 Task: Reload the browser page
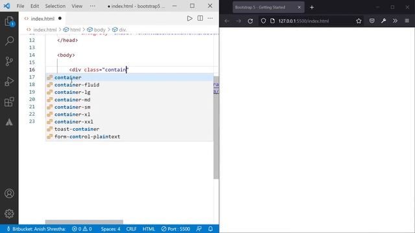point(250,21)
